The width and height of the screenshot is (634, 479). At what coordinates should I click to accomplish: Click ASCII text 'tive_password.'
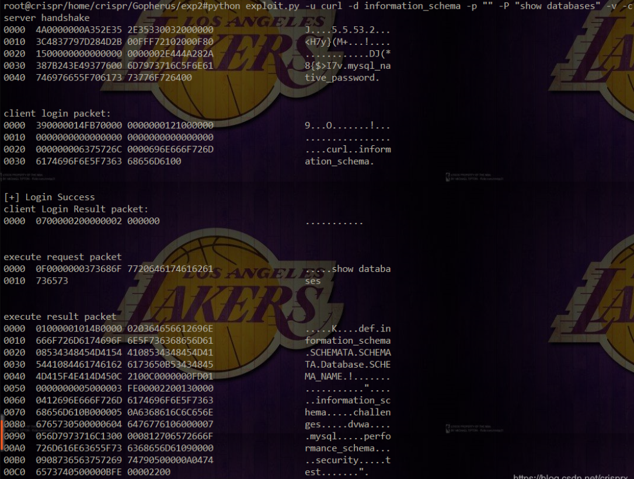click(x=342, y=78)
